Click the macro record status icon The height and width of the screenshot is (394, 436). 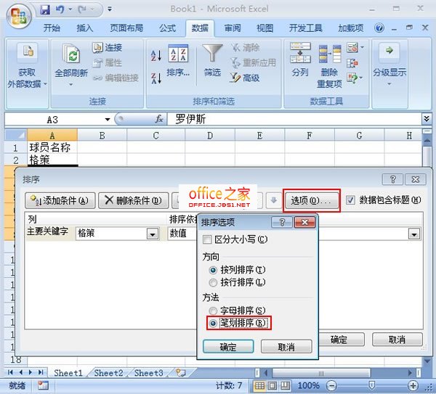tap(44, 385)
